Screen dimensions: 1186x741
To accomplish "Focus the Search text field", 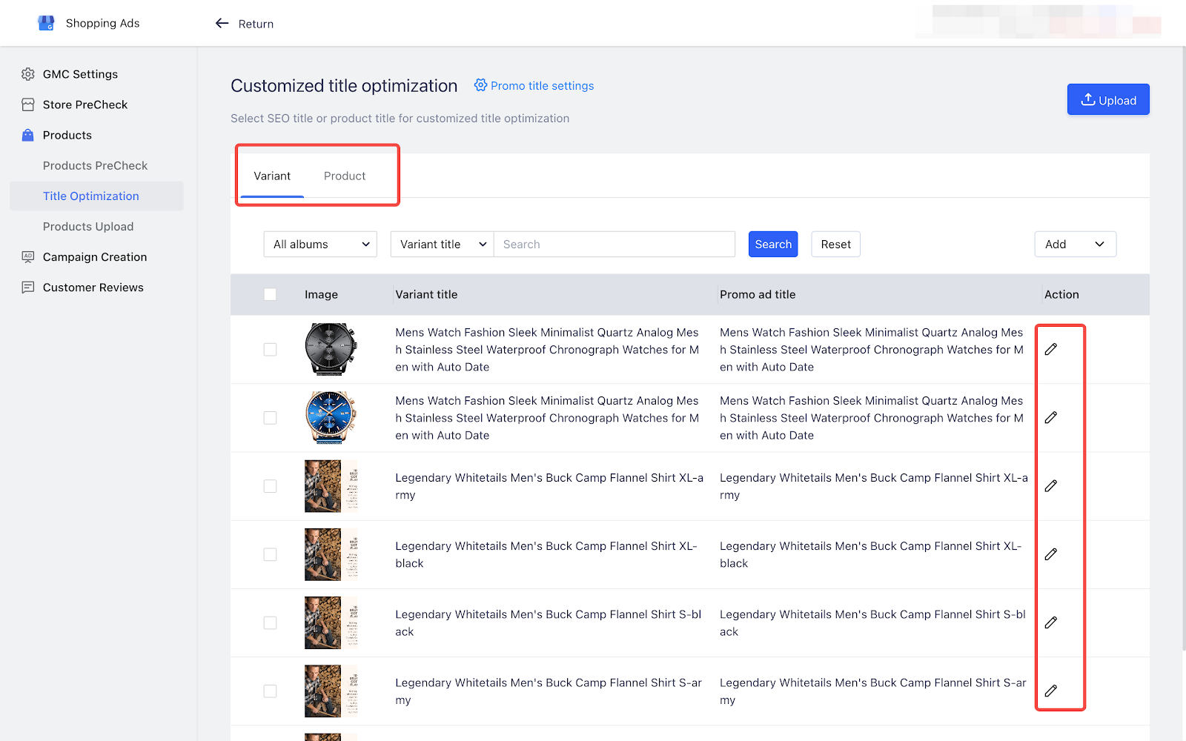I will click(x=614, y=245).
